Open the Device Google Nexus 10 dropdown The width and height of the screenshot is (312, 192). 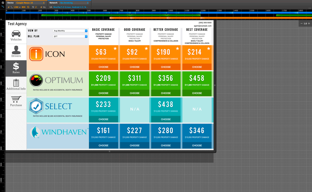[30, 3]
